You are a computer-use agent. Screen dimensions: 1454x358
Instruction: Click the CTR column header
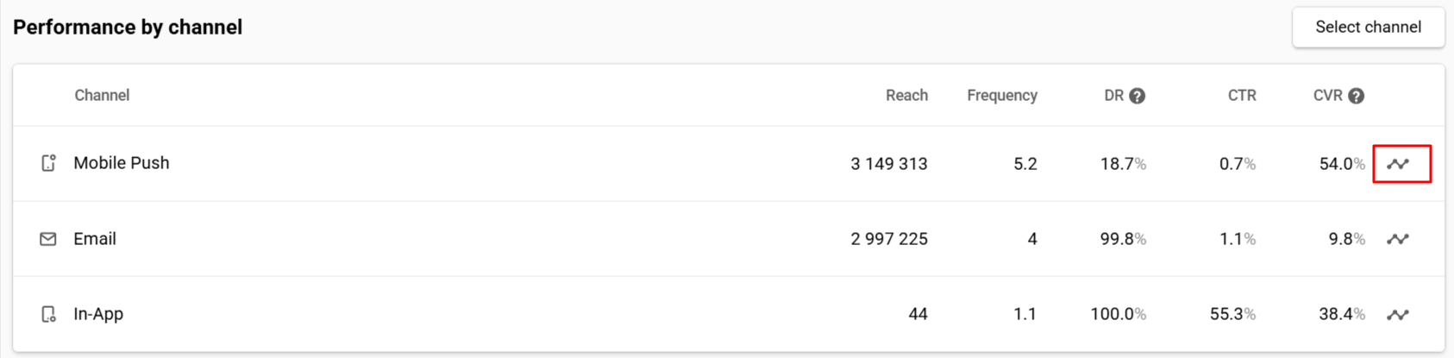pos(1242,96)
